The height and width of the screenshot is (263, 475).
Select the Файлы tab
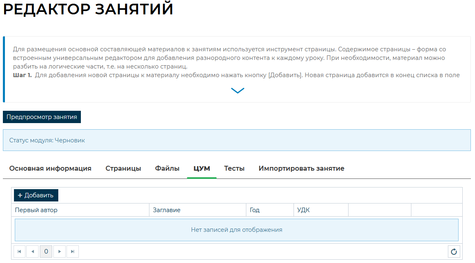pos(167,169)
